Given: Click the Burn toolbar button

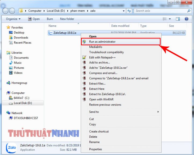Looking at the screenshot, I should tap(50, 19).
